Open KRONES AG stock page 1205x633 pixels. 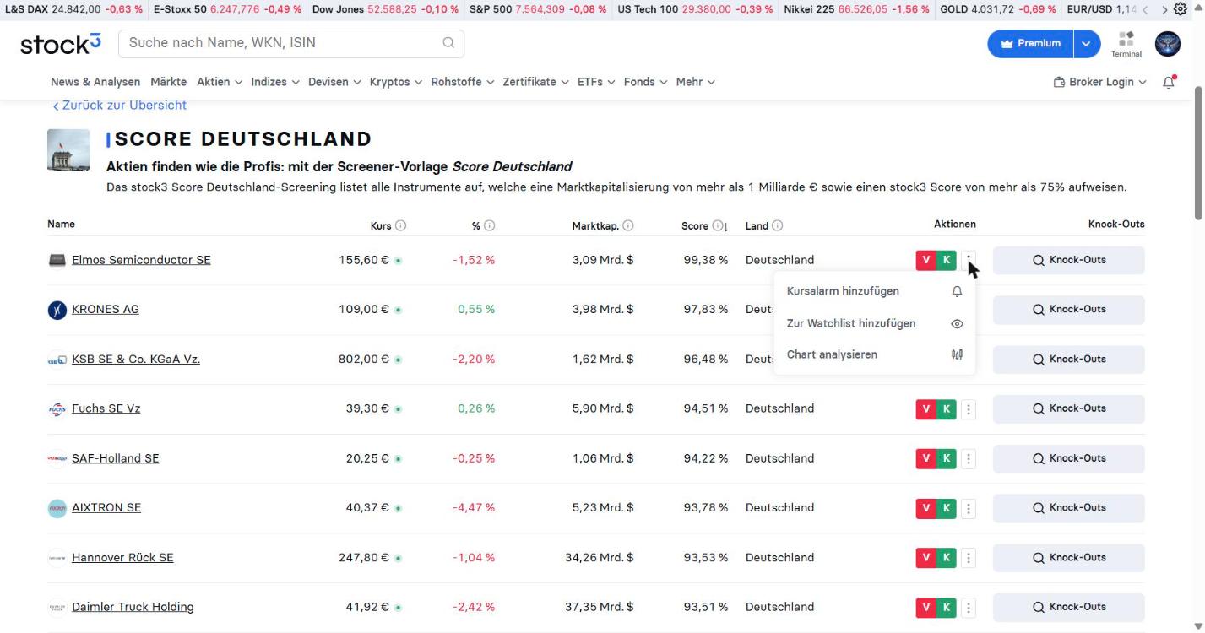106,309
